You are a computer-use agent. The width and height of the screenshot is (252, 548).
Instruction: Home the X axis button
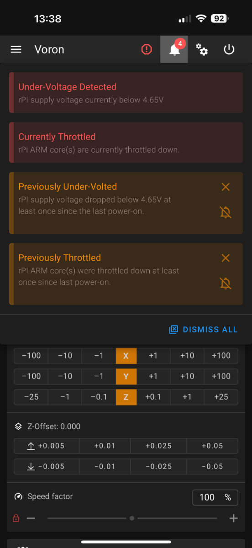(126, 355)
